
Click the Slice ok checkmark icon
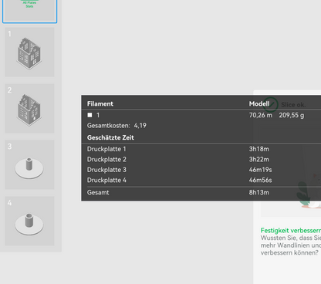271,104
